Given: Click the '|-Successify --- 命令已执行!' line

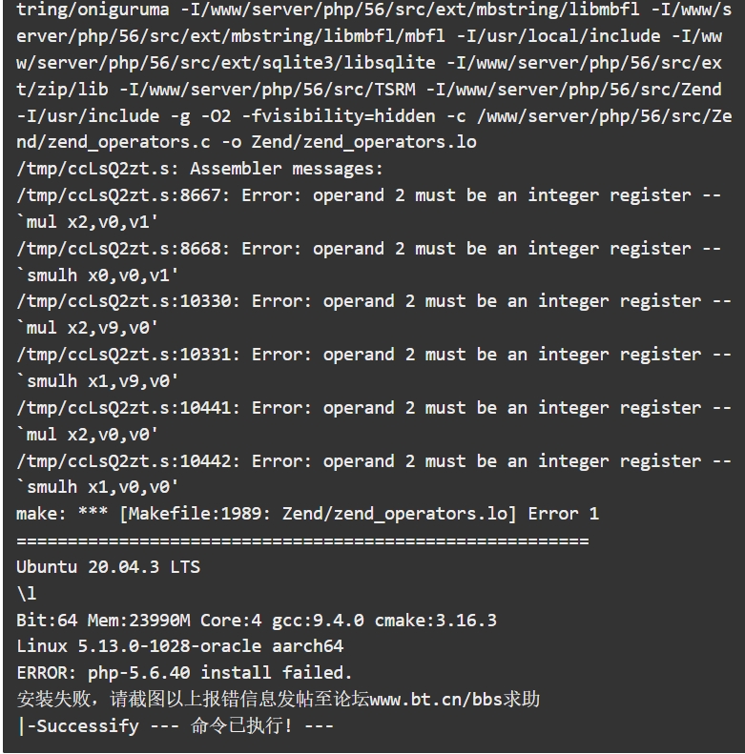Looking at the screenshot, I should point(176,725).
